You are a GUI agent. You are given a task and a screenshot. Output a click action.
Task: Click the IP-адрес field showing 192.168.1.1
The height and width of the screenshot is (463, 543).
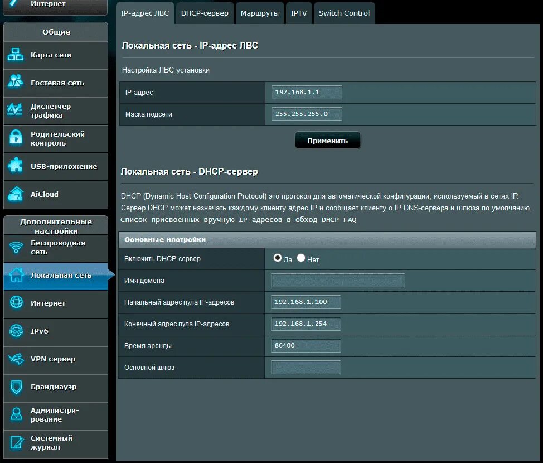[x=307, y=92]
